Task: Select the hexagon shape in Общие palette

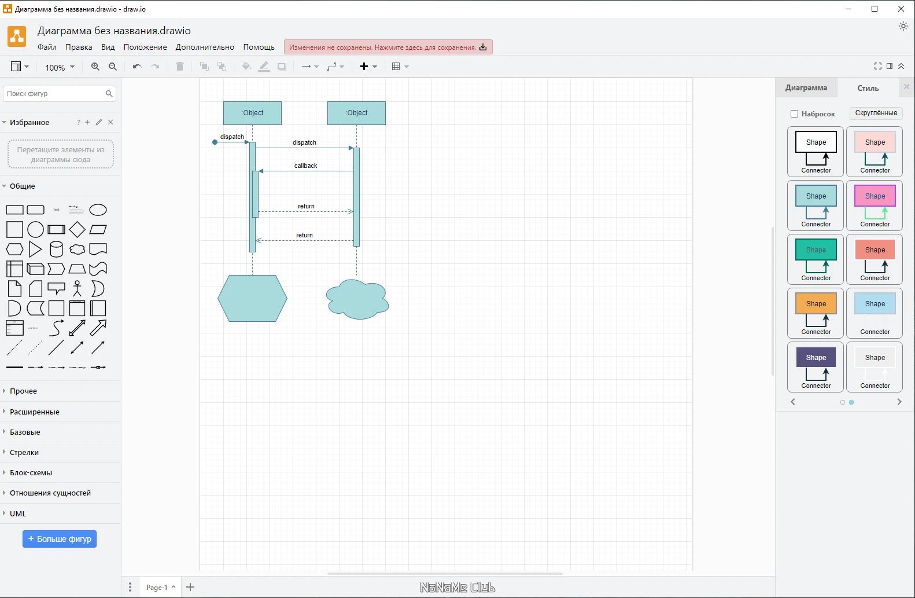Action: (x=14, y=250)
